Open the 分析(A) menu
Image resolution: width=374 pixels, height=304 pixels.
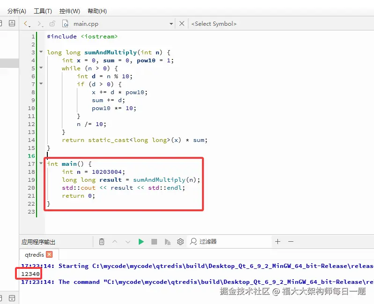[x=17, y=11]
